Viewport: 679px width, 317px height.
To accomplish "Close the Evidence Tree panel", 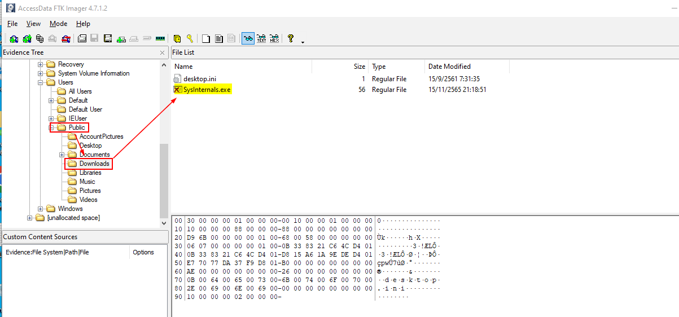I will pyautogui.click(x=163, y=52).
